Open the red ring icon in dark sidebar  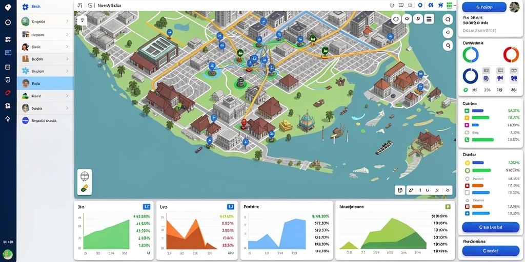click(x=8, y=93)
